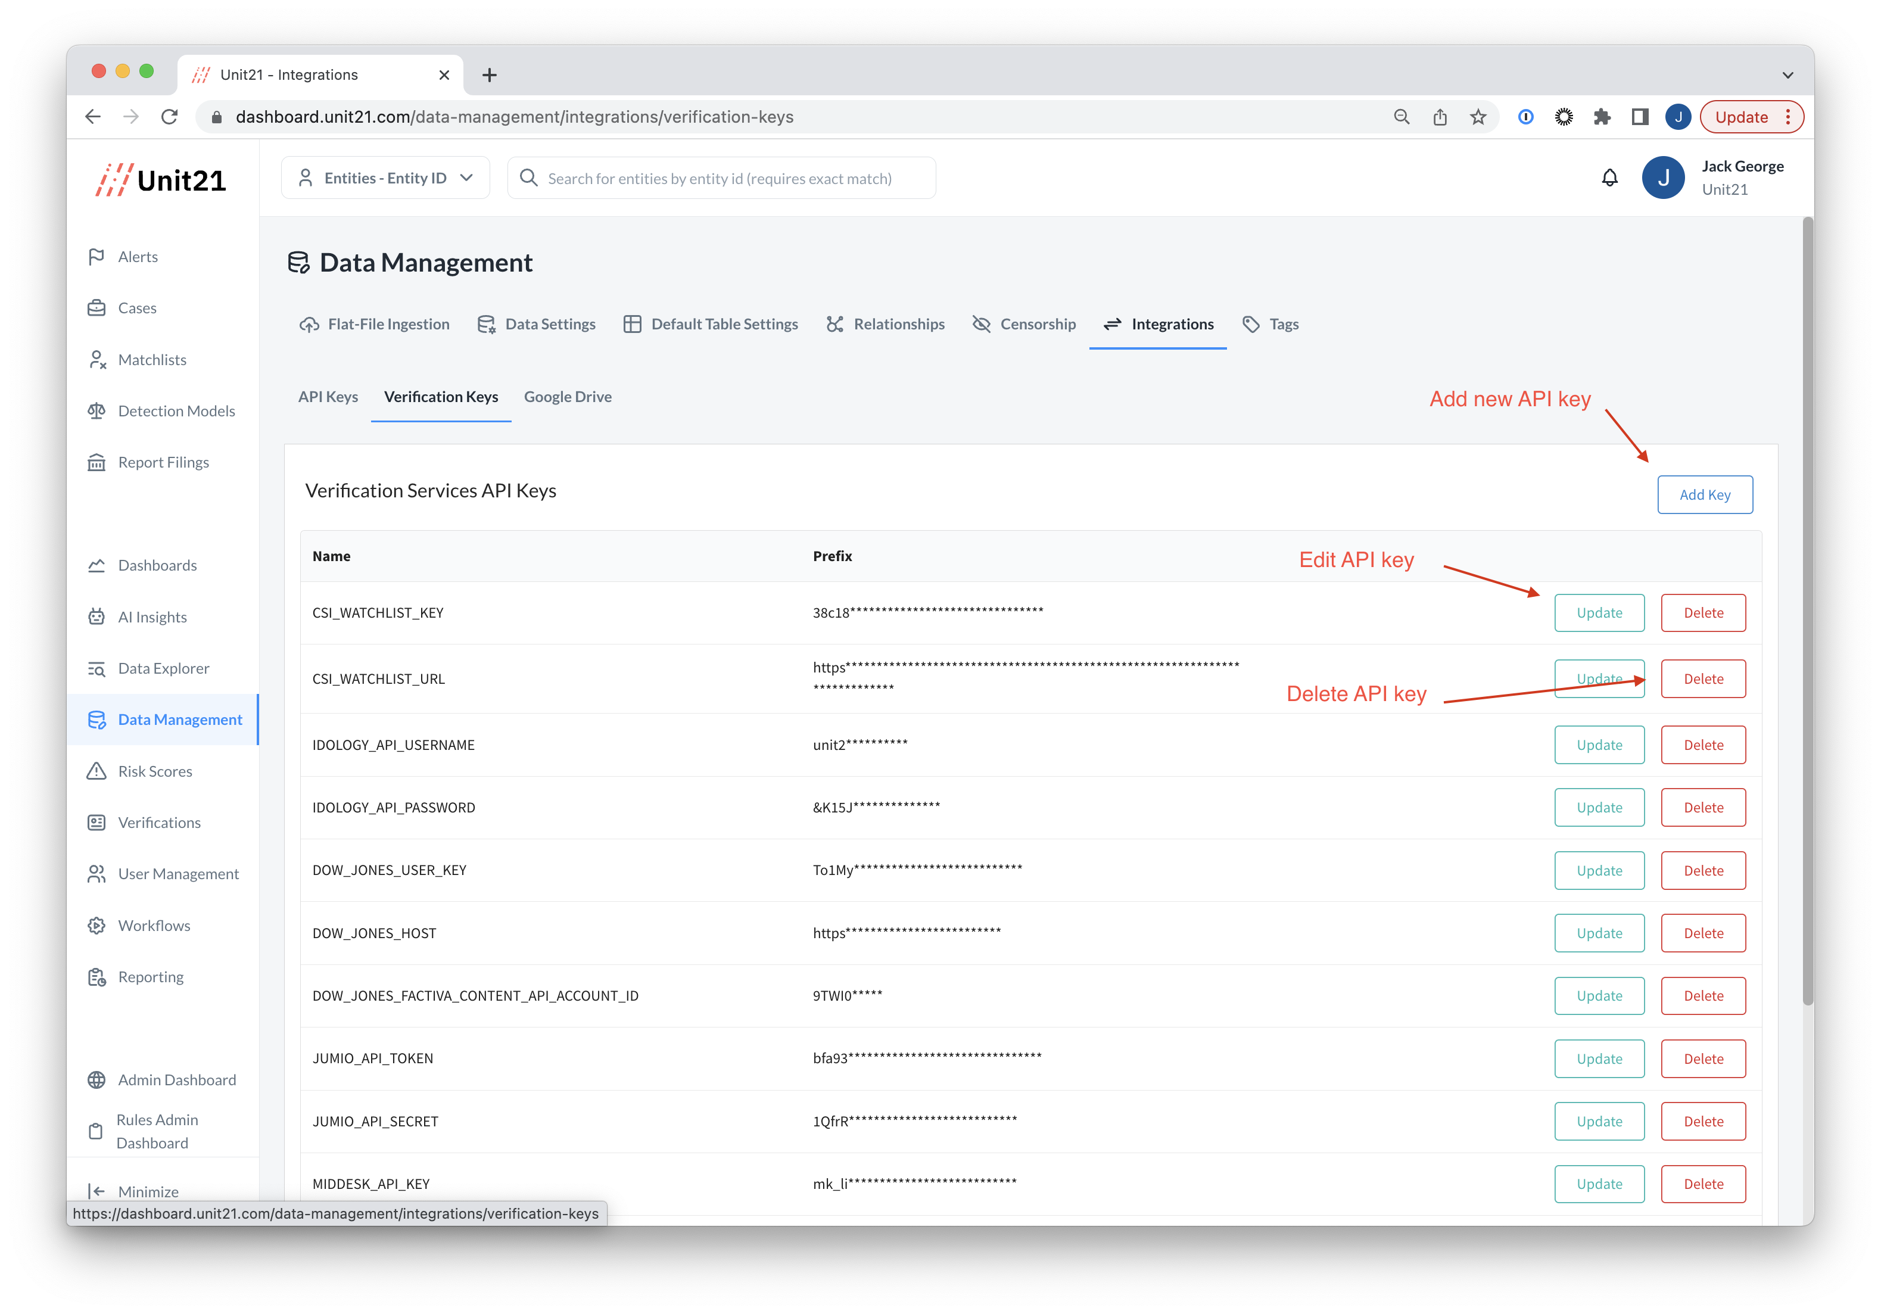Open Detection Models in the sidebar
1881x1314 pixels.
click(x=175, y=411)
